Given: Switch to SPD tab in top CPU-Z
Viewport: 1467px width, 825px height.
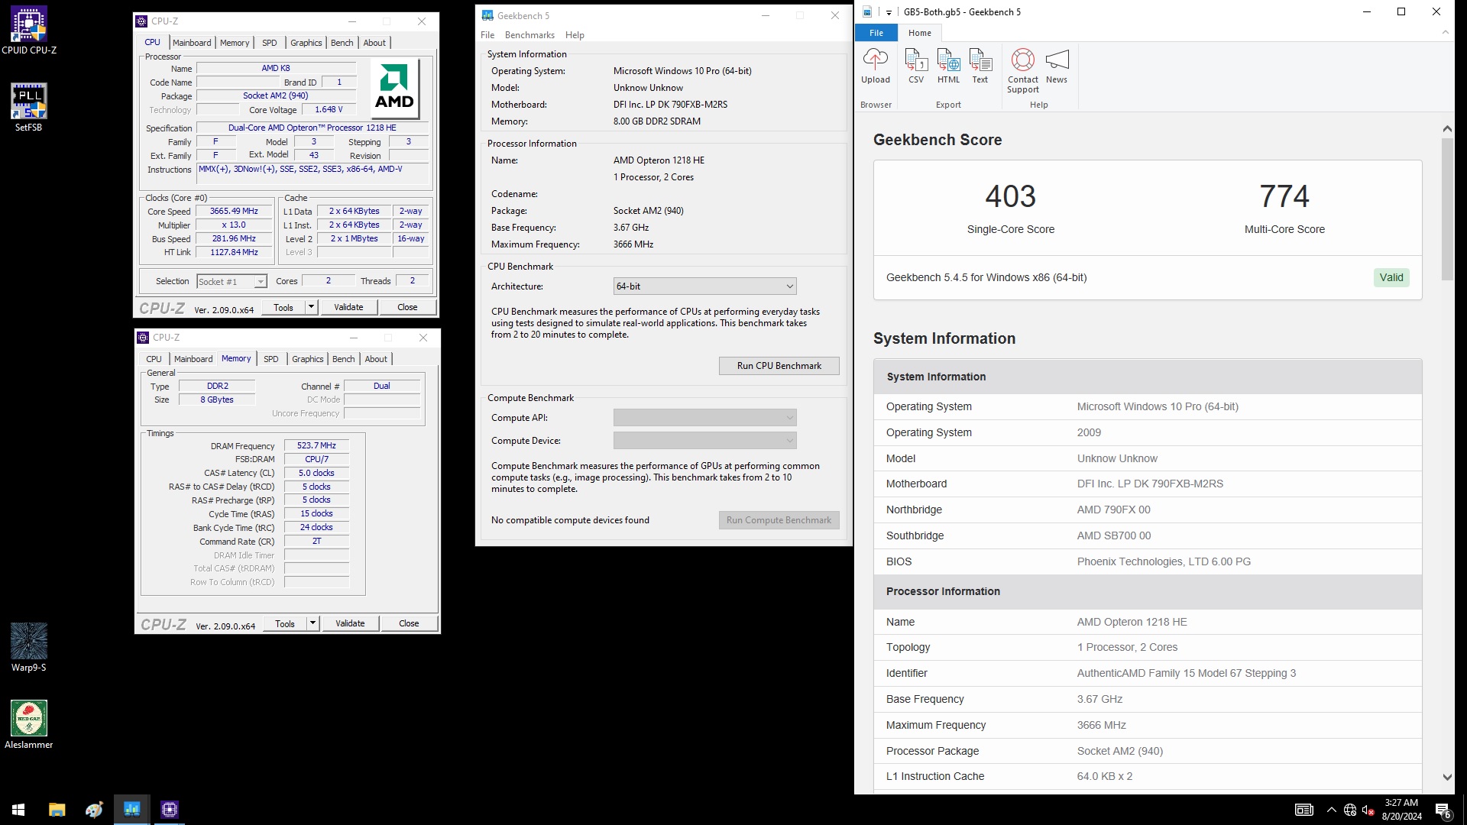Looking at the screenshot, I should pos(270,43).
